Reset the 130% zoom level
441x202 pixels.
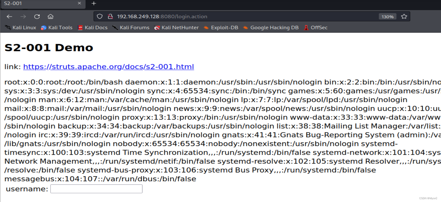point(387,17)
